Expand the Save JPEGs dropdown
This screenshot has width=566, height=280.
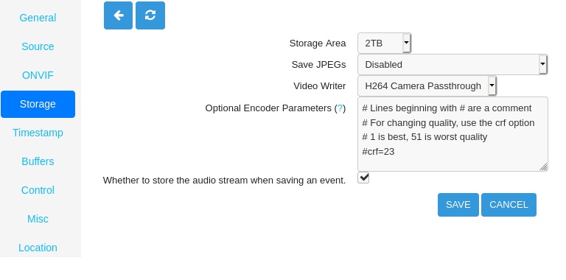453,65
